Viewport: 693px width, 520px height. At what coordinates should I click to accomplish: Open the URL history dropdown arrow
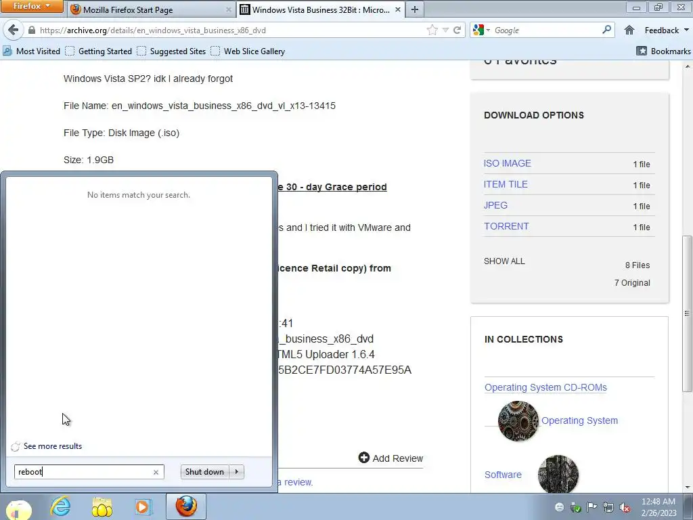coord(445,30)
